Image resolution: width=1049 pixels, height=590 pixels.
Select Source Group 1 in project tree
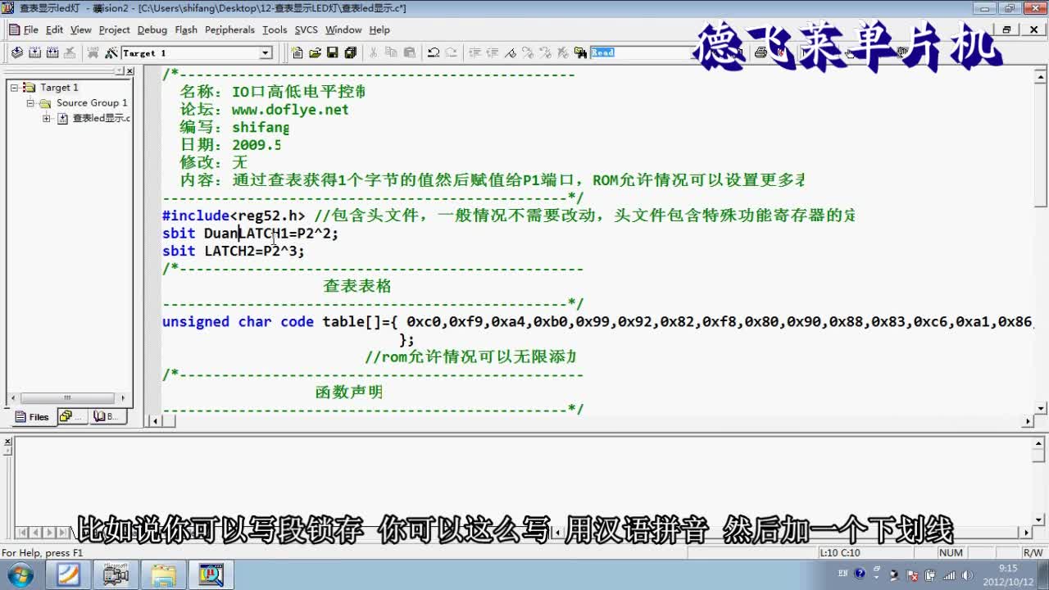[92, 103]
